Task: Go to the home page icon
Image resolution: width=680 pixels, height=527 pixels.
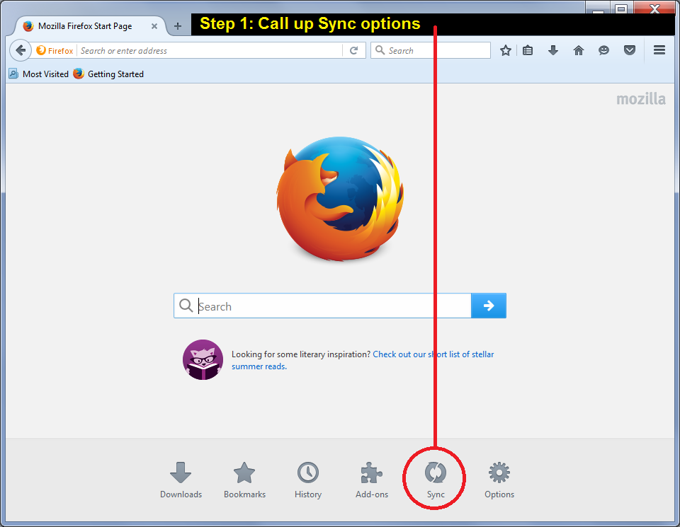Action: (579, 51)
